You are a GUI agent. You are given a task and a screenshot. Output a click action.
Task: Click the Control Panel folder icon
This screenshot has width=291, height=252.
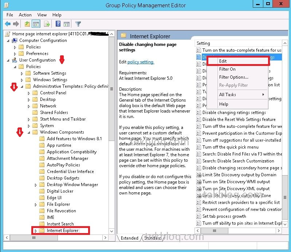click(x=35, y=93)
